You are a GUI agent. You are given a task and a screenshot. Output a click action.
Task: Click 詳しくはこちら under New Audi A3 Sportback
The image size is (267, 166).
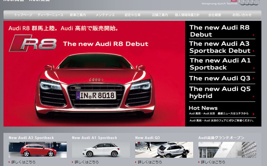pos(23,162)
